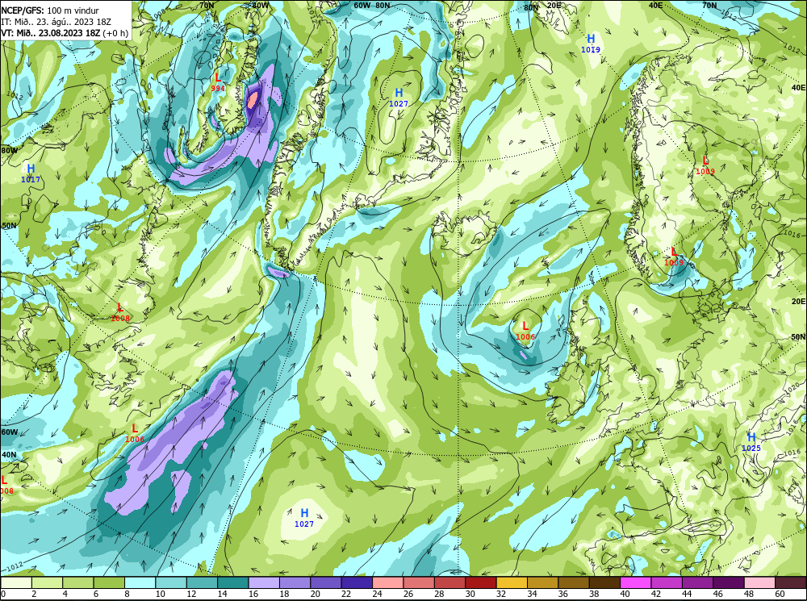Click the H 1019 high pressure marker

pyautogui.click(x=591, y=44)
